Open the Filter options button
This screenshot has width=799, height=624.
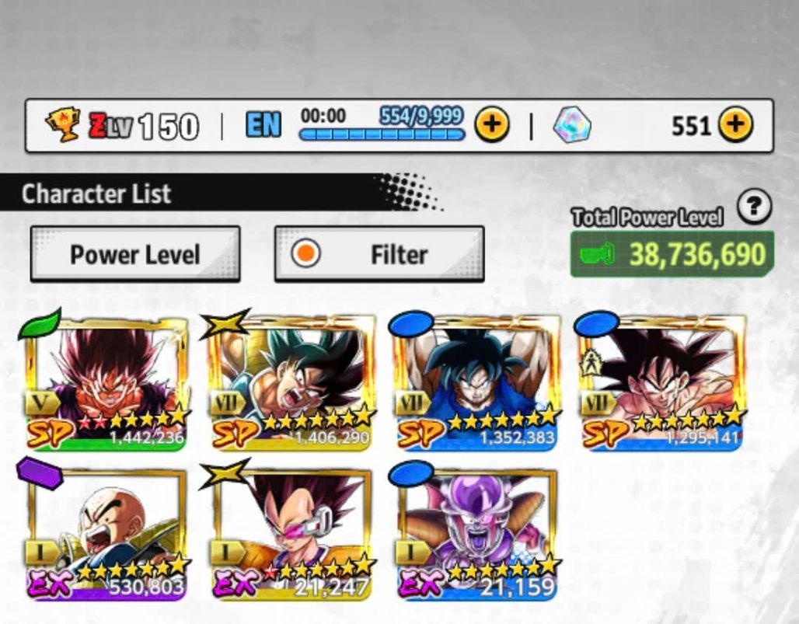(x=379, y=253)
